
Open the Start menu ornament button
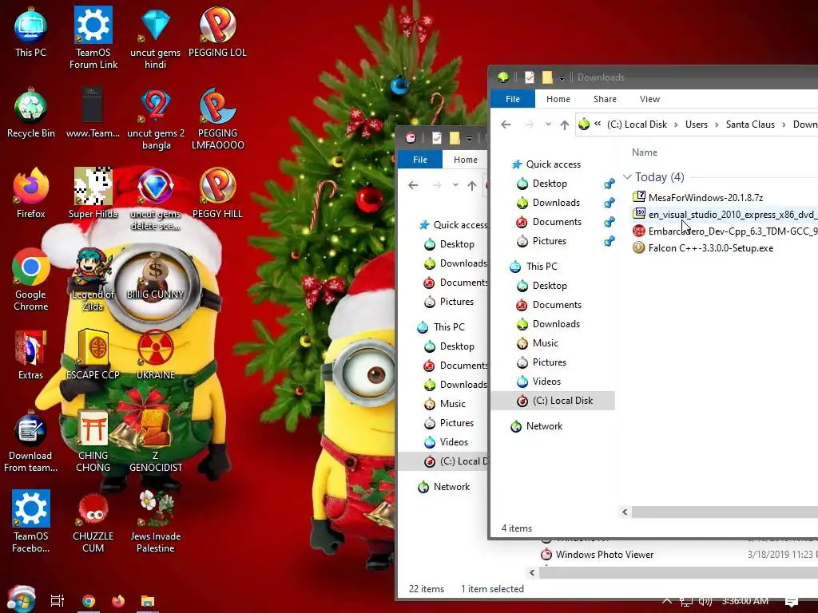[x=21, y=599]
